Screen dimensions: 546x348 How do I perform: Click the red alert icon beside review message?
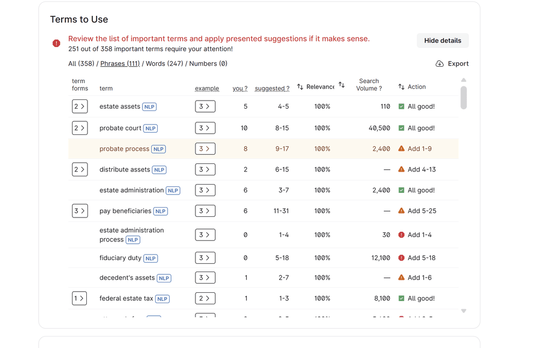[x=56, y=43]
